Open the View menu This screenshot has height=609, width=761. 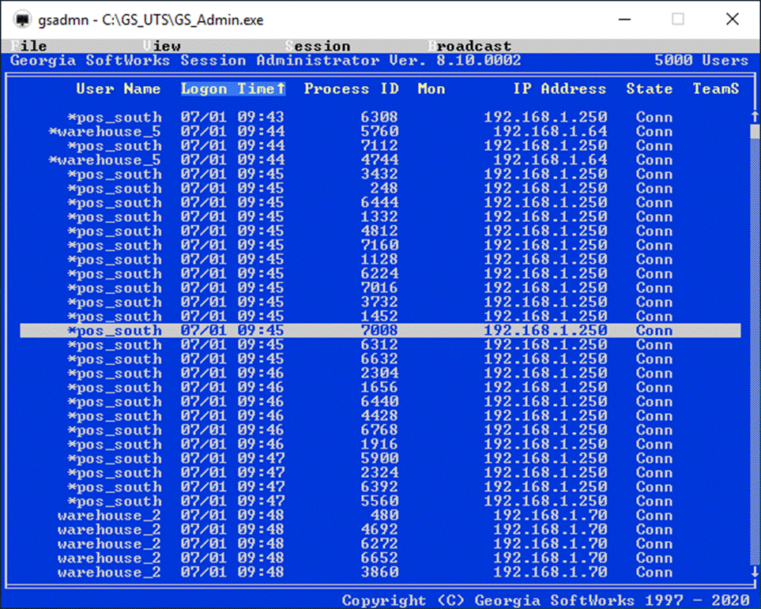(x=162, y=46)
